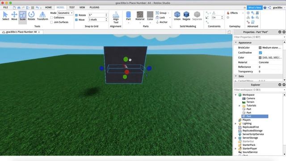This screenshot has width=286, height=161.
Task: Expand the ServerStorage node
Action: [236, 138]
